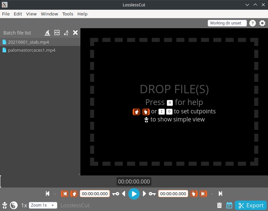This screenshot has height=211, width=268.
Task: Select palomastorcaces1.mp4 in batch list
Action: [x=40, y=50]
